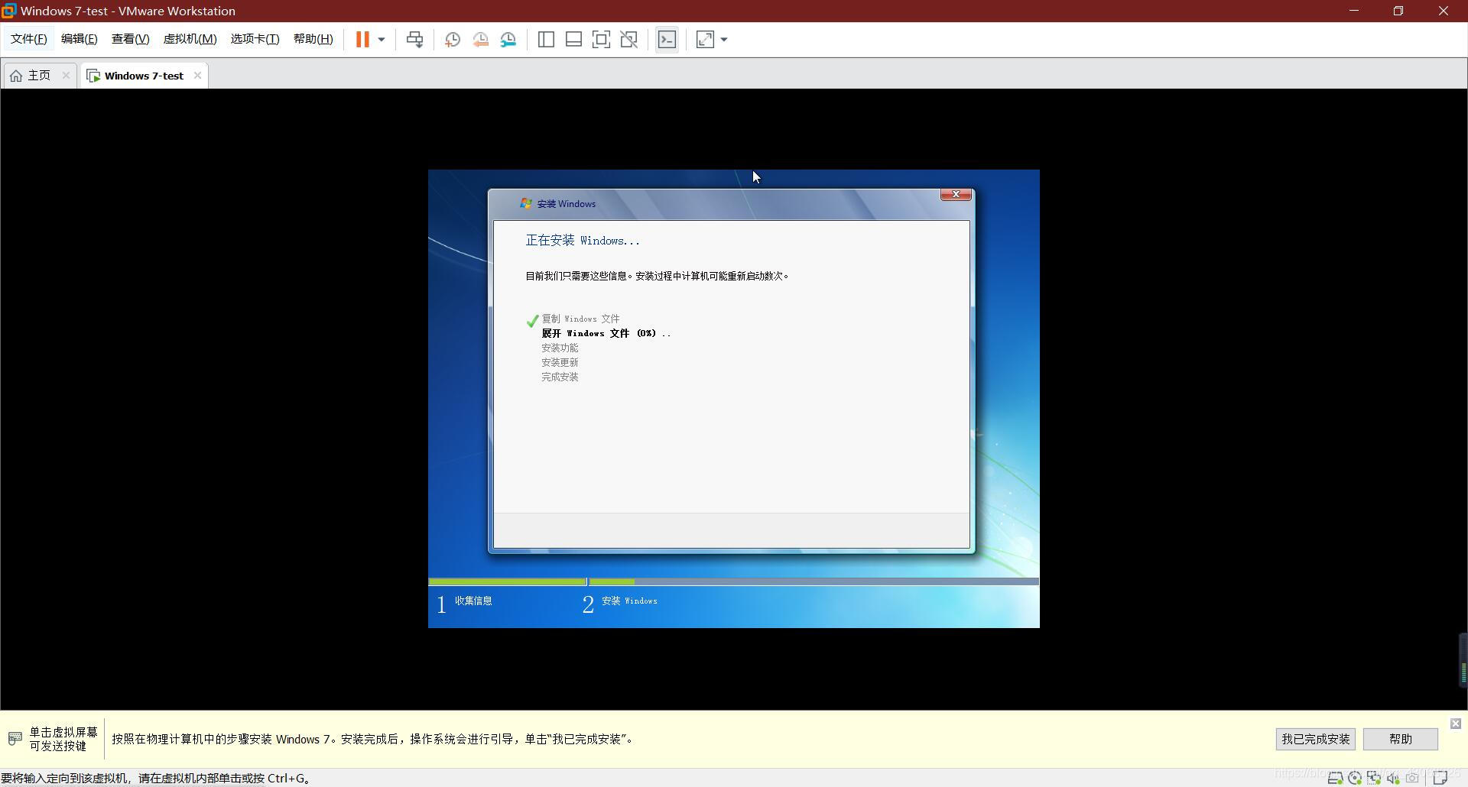The height and width of the screenshot is (787, 1468).
Task: Click the 帮助 button in the hint bar
Action: tap(1401, 739)
